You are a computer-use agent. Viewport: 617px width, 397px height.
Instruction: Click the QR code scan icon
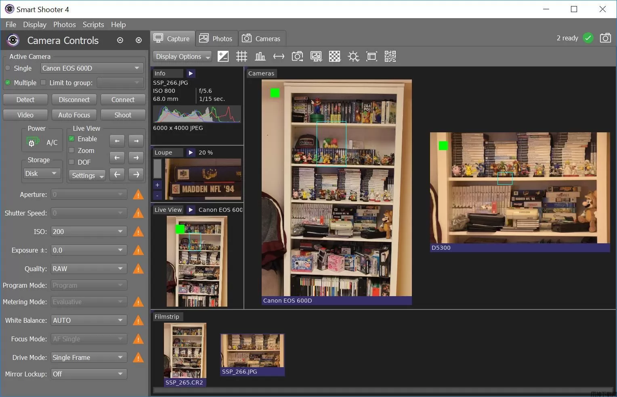click(x=390, y=56)
